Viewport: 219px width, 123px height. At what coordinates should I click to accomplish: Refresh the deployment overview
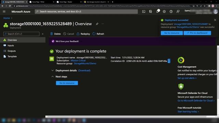98,34
